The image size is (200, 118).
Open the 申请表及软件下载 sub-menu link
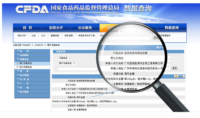tap(87, 36)
